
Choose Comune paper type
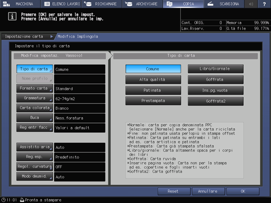point(153,69)
